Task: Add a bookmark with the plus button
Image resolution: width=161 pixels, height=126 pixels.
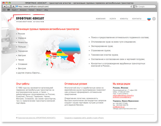Action: (13, 6)
